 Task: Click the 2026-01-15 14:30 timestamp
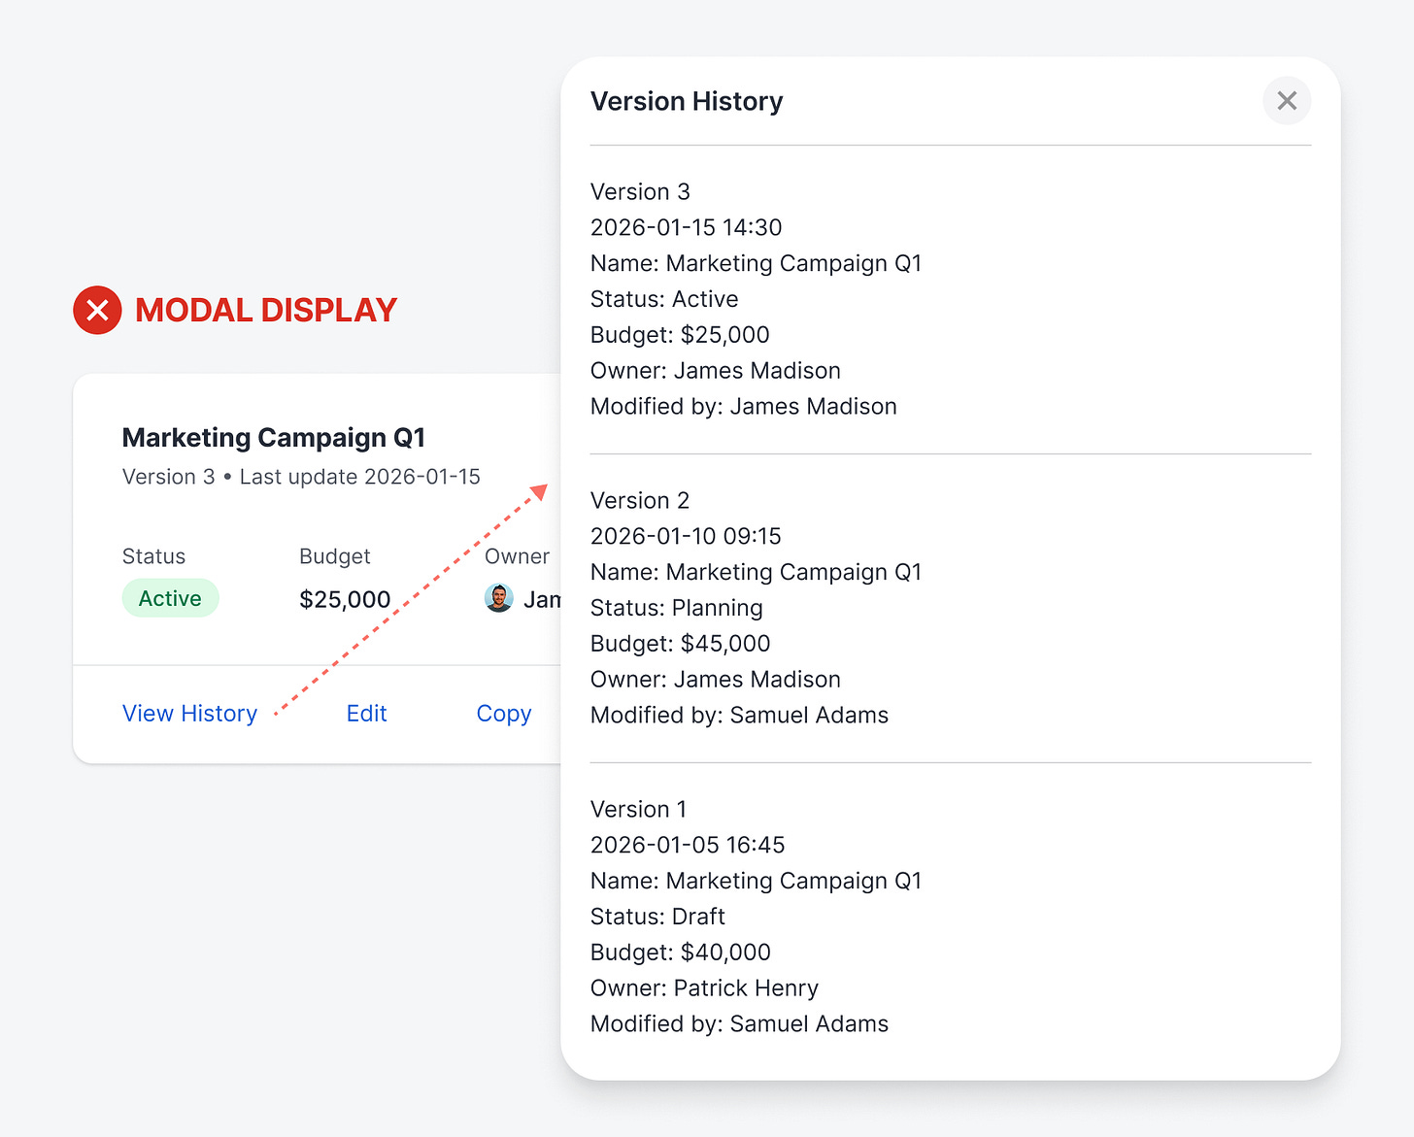coord(686,228)
